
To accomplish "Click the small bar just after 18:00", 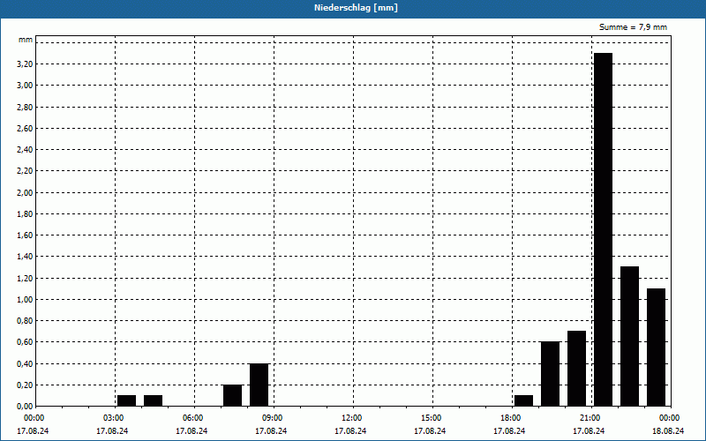I will (x=523, y=400).
